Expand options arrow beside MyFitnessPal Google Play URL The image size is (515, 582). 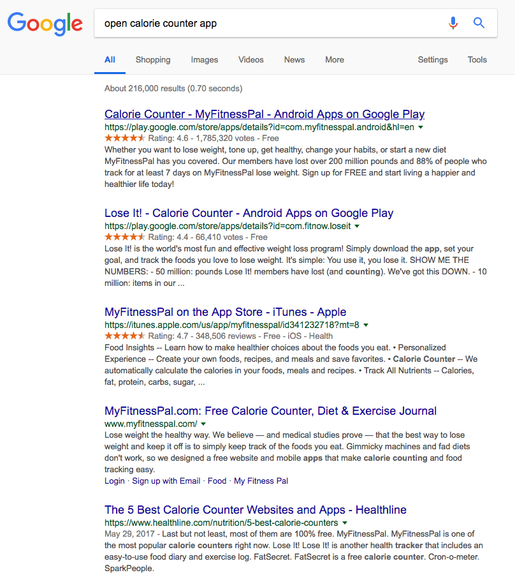click(421, 127)
